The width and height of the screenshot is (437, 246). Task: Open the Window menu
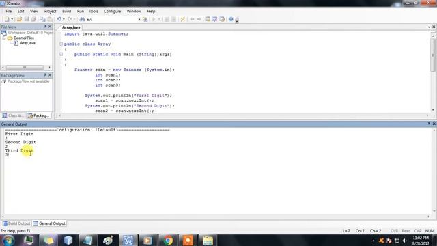point(134,11)
